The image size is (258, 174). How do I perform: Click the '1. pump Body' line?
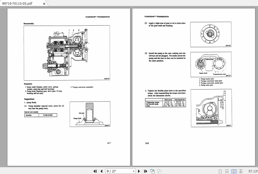[30, 103]
